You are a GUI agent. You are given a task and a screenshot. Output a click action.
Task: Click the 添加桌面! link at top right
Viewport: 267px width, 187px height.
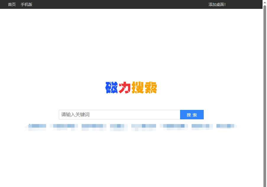click(x=217, y=4)
